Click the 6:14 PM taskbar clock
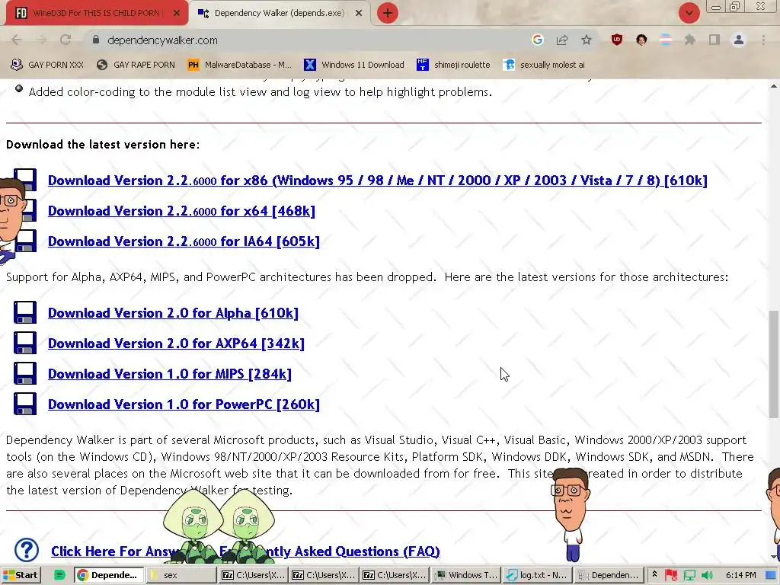Image resolution: width=780 pixels, height=585 pixels. [x=740, y=575]
